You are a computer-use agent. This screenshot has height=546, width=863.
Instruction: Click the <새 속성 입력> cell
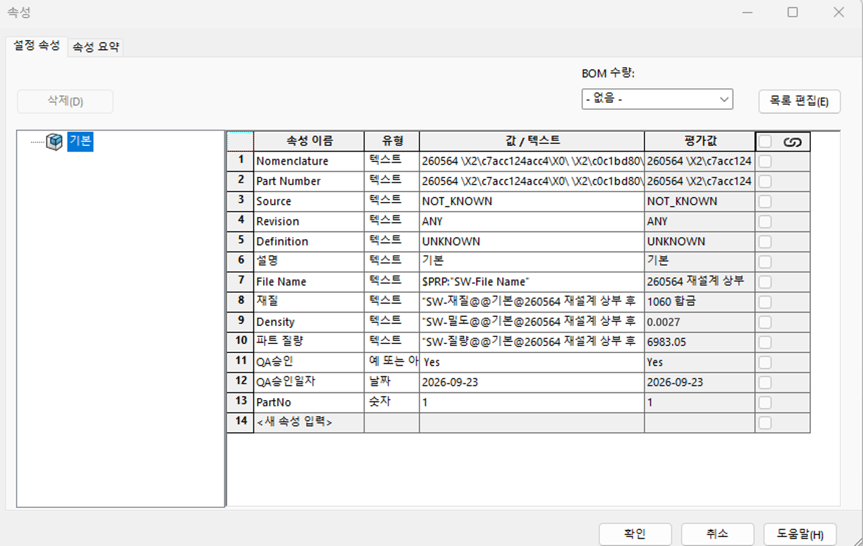(309, 423)
